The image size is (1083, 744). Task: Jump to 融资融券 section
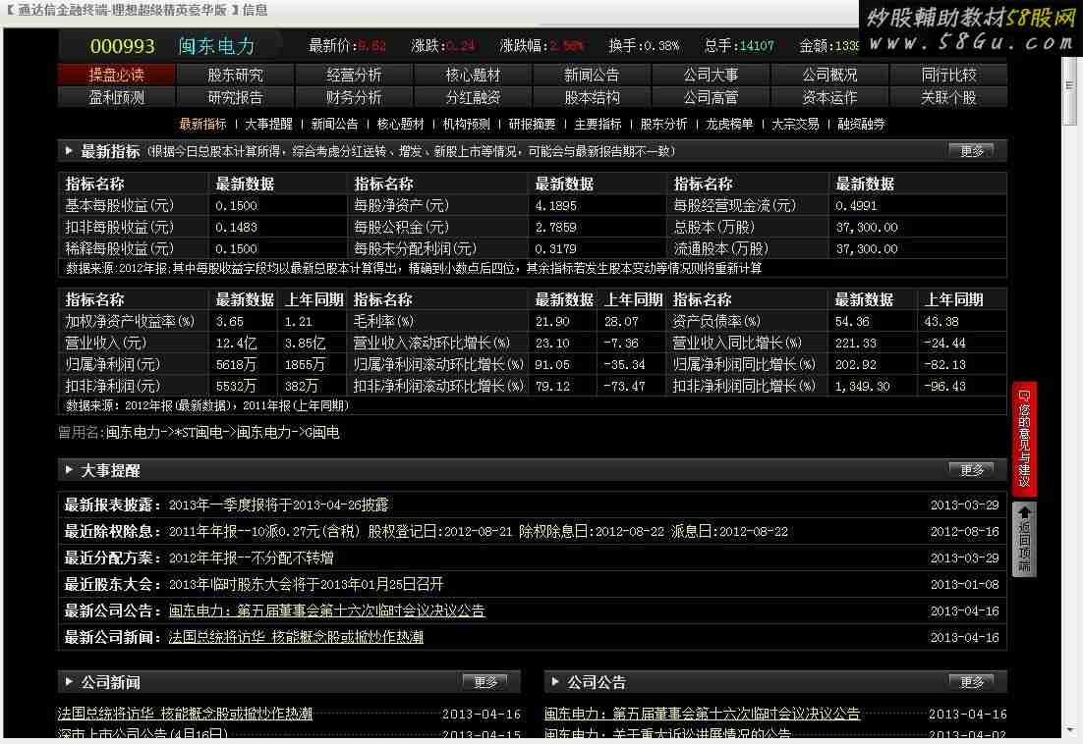point(861,124)
